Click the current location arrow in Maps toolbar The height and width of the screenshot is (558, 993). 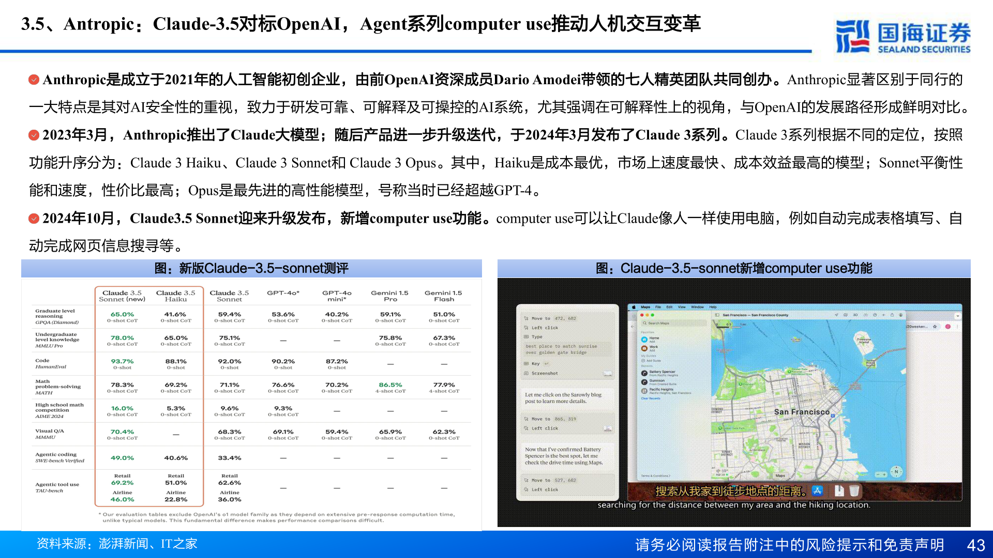click(x=836, y=315)
